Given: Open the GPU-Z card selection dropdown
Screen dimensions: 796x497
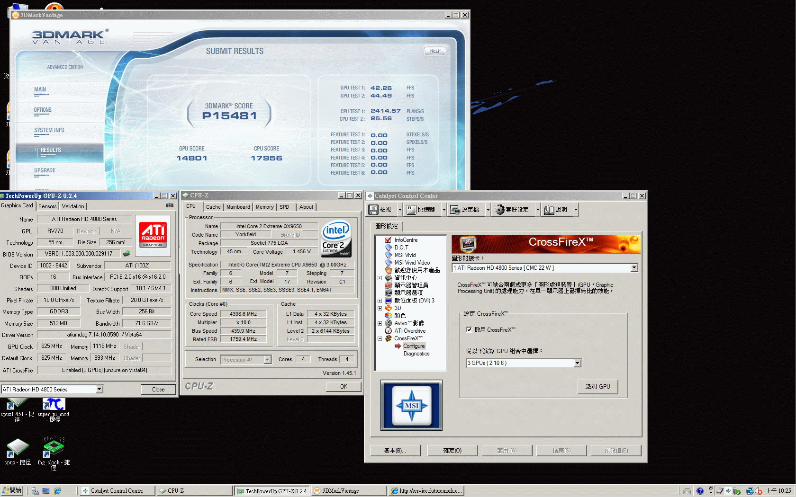Looking at the screenshot, I should 99,389.
